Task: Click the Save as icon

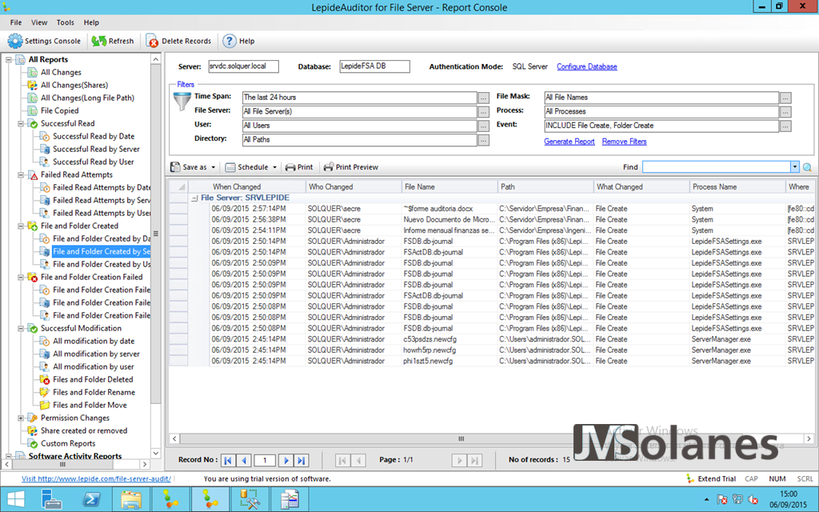Action: point(175,167)
